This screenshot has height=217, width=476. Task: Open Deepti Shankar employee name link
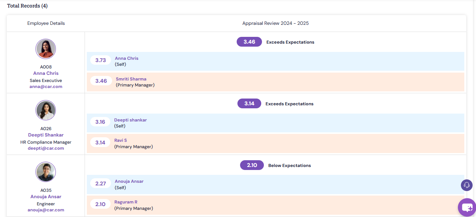click(46, 135)
